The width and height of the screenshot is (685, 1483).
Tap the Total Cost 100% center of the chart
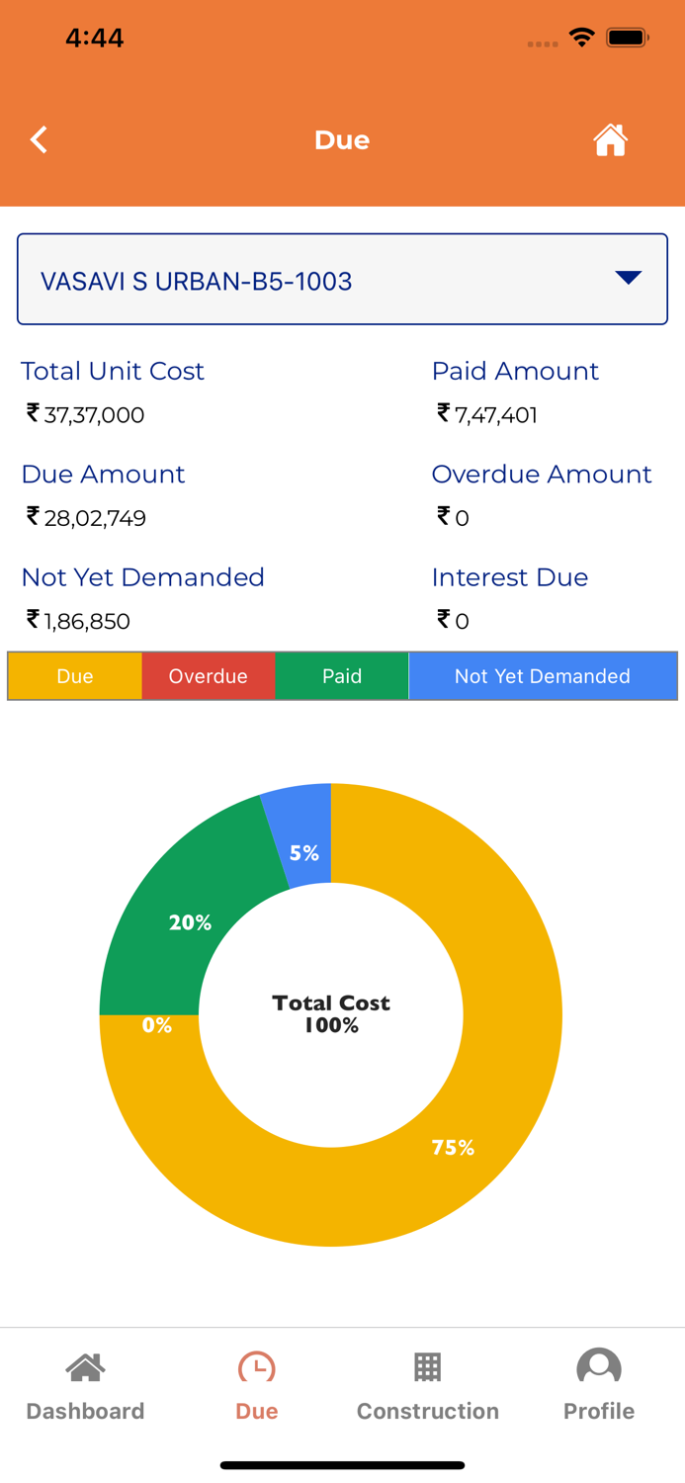pos(331,1013)
